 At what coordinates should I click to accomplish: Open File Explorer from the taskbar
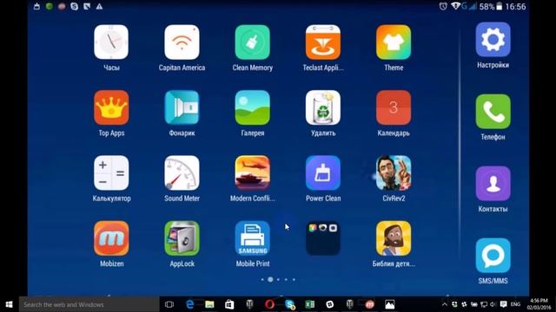[x=209, y=304]
